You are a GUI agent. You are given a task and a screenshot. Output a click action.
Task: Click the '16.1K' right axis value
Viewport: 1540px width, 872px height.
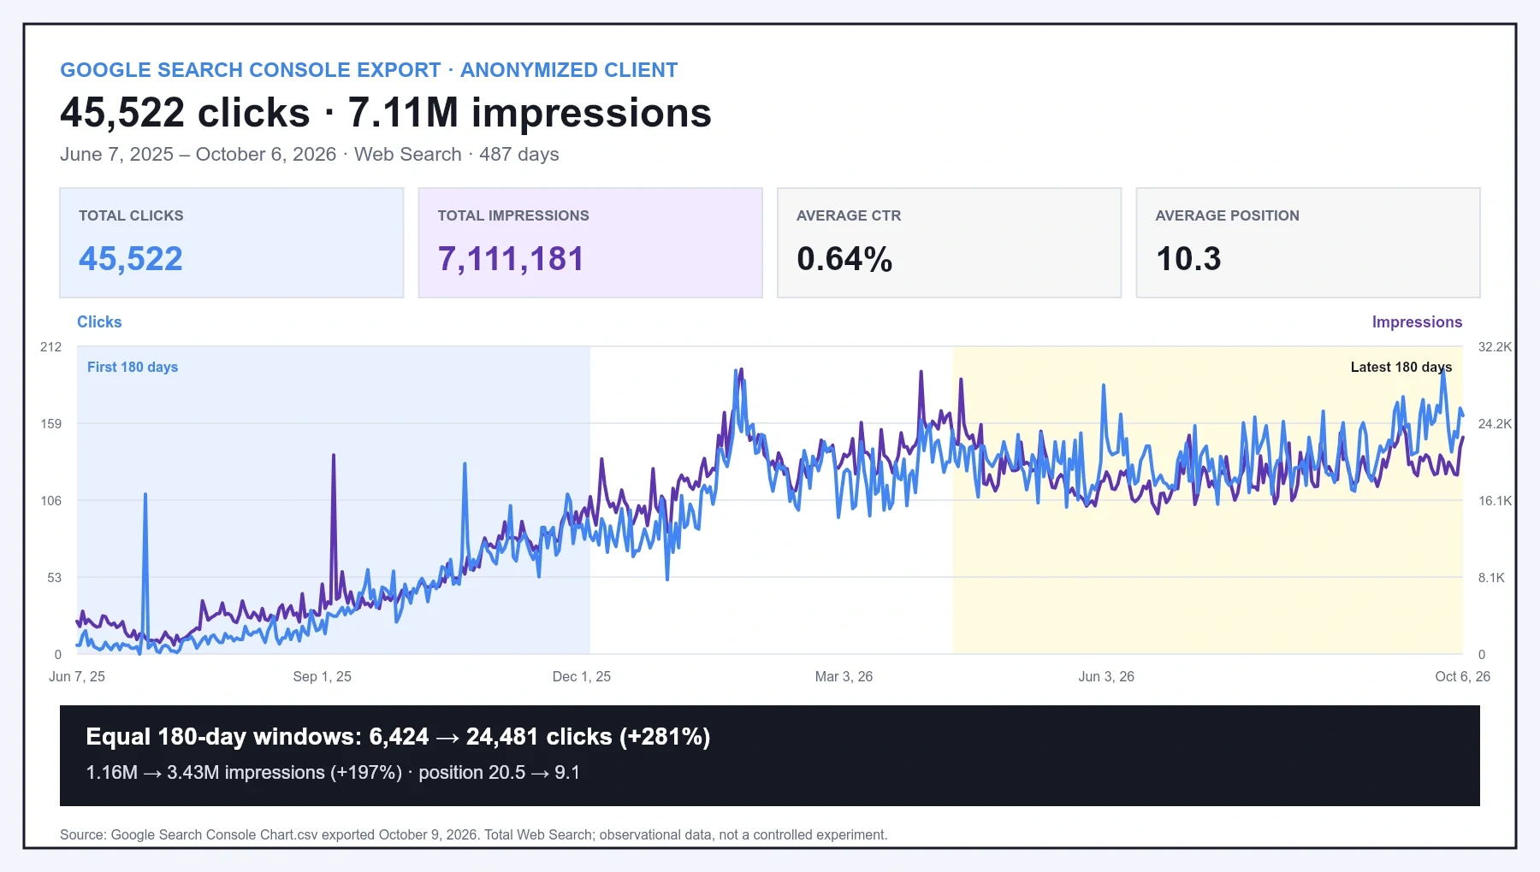pyautogui.click(x=1495, y=501)
